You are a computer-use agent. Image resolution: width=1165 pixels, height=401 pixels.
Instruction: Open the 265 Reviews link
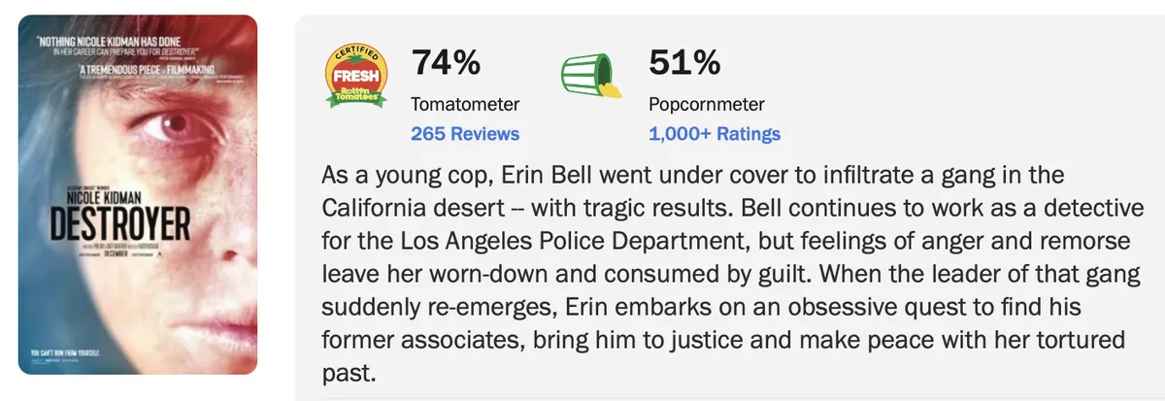[x=465, y=134]
